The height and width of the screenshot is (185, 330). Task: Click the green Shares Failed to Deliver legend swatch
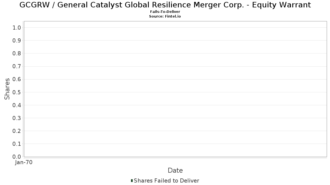(132, 181)
